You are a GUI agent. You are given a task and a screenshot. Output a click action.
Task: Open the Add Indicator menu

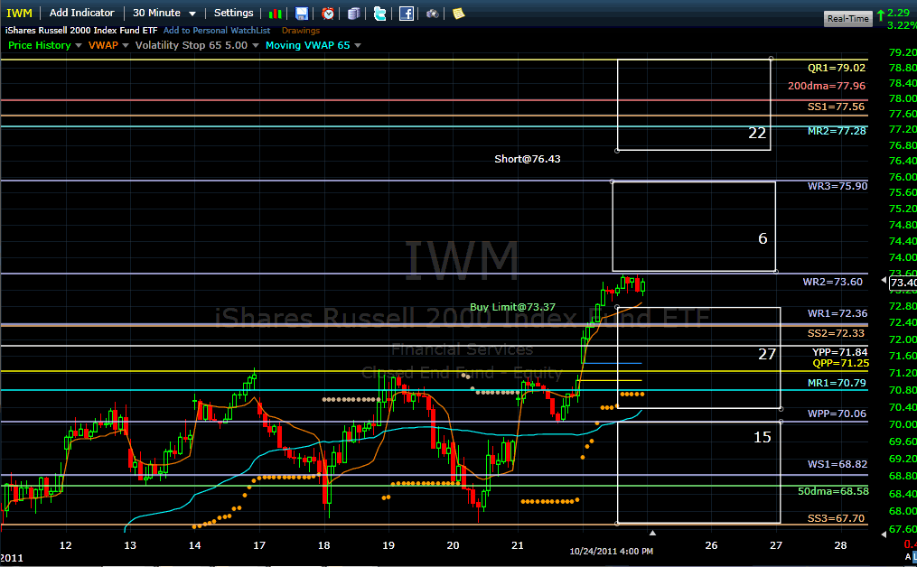[81, 13]
